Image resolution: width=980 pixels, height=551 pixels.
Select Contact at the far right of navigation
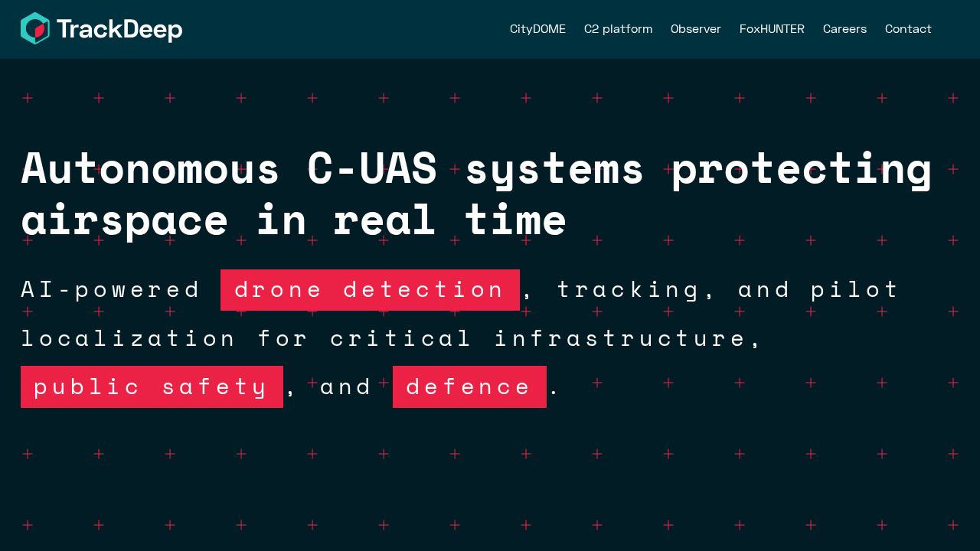pos(908,29)
